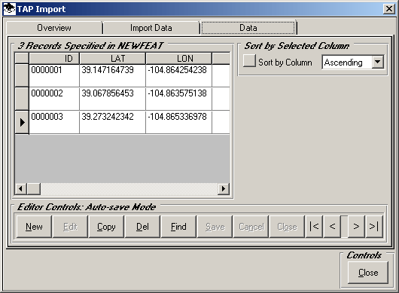Select row header for record 0000002

click(x=22, y=99)
